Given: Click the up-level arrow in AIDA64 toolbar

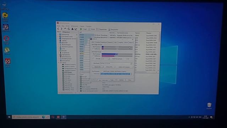Looking at the screenshot, I should coord(65,29).
